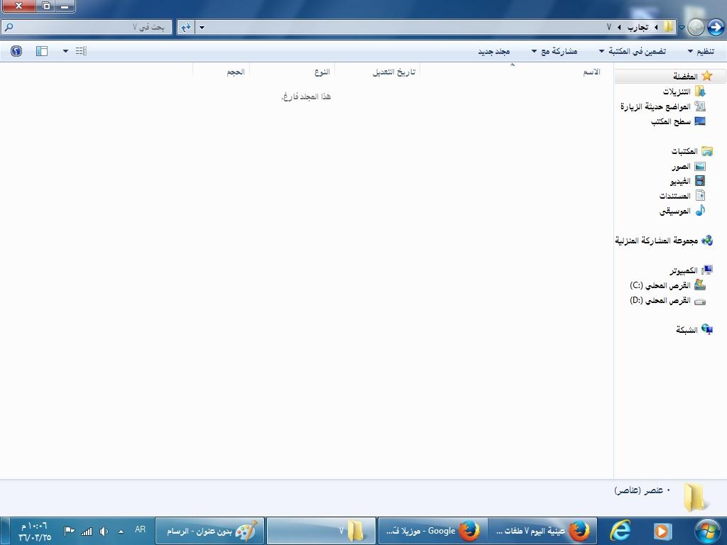Open التنزيلات in favorites
The image size is (727, 545).
pos(677,92)
